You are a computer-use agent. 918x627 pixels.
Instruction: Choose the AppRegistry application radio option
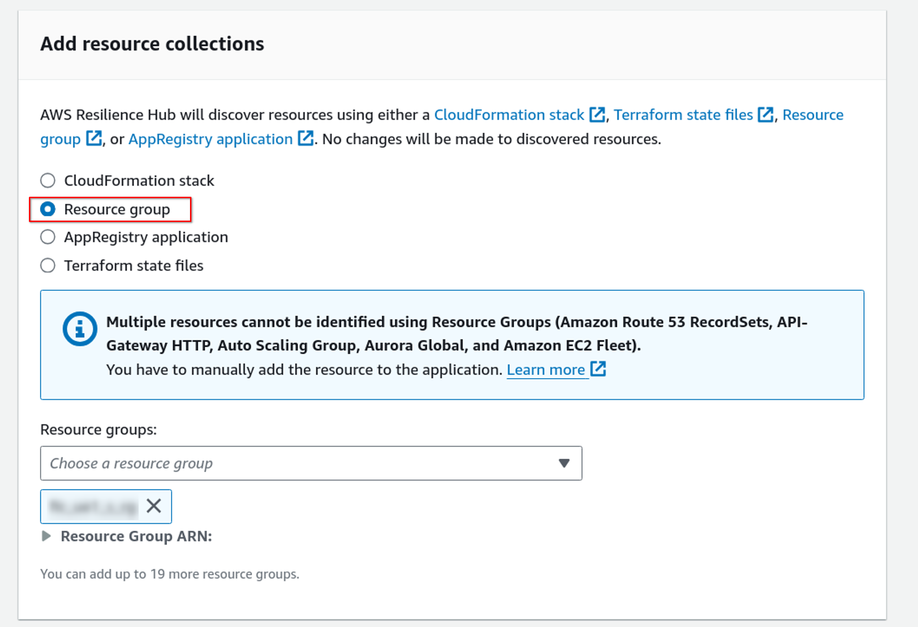(48, 237)
